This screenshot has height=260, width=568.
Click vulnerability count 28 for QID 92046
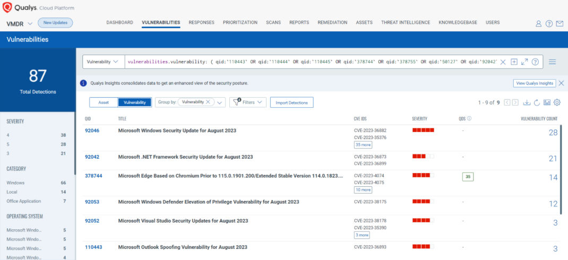pos(553,133)
